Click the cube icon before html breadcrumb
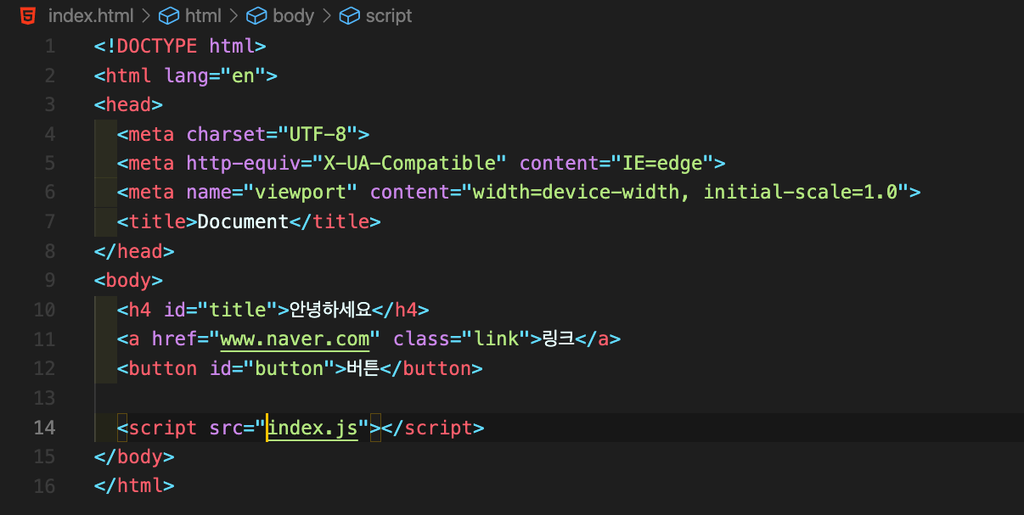Image resolution: width=1024 pixels, height=515 pixels. click(170, 15)
